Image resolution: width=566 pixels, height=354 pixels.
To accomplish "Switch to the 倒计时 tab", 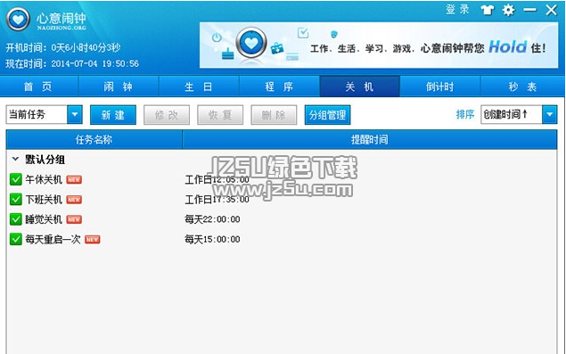I will point(440,86).
